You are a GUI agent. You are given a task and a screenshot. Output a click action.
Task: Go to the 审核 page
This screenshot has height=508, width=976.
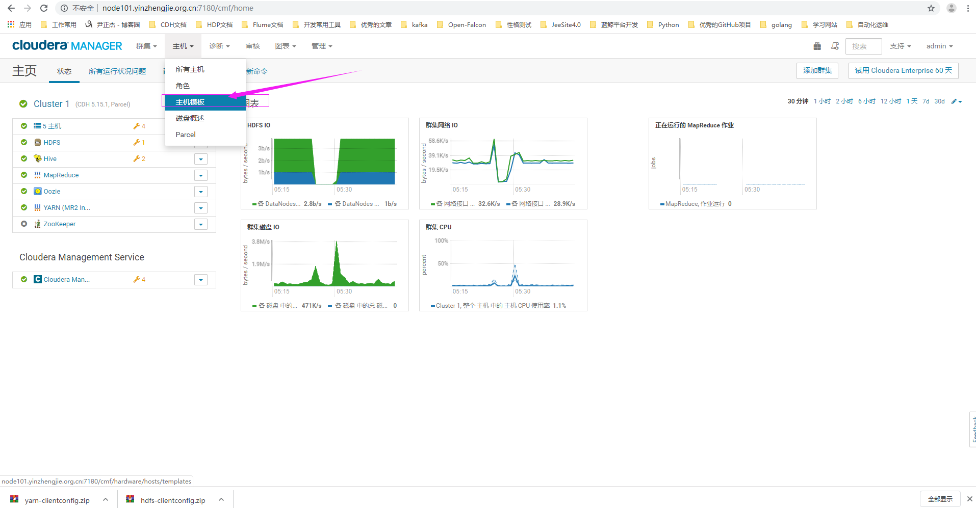(x=253, y=46)
